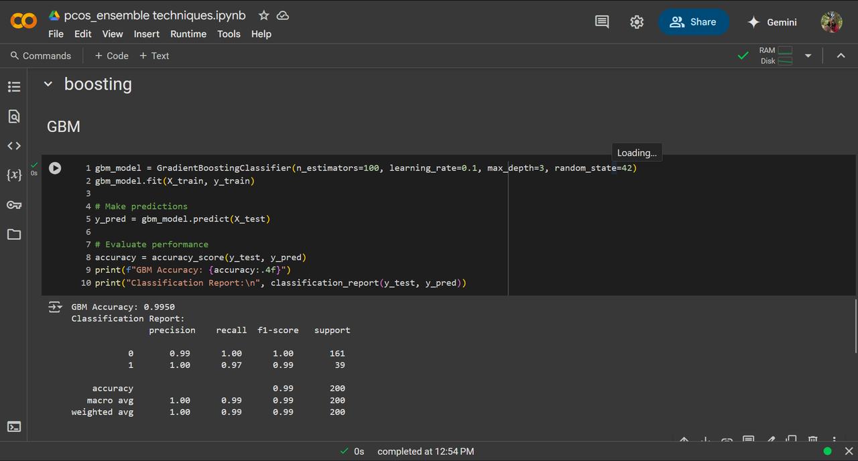Close the bottom status bar
This screenshot has width=858, height=461.
(x=848, y=452)
